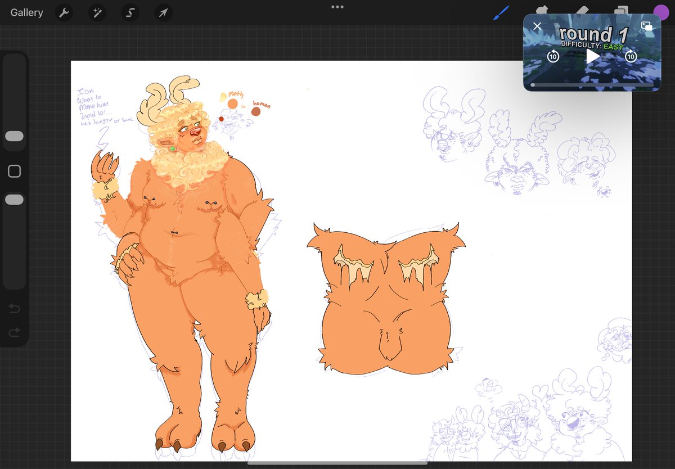Skip the video forward 10 seconds
The image size is (675, 469).
(631, 56)
